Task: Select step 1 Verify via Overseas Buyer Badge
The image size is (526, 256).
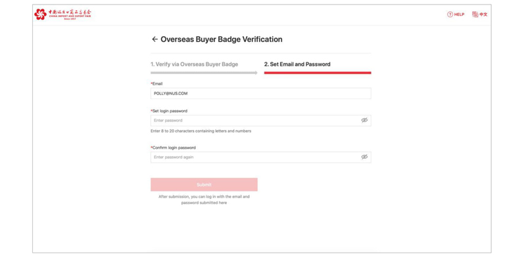Action: click(x=194, y=64)
